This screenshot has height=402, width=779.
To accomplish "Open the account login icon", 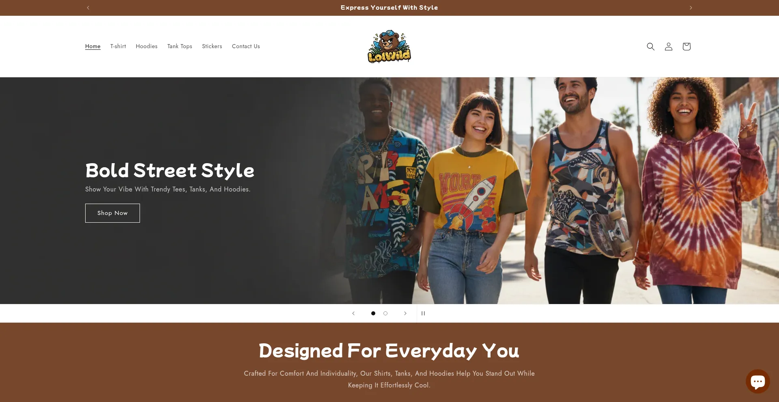I will click(668, 47).
